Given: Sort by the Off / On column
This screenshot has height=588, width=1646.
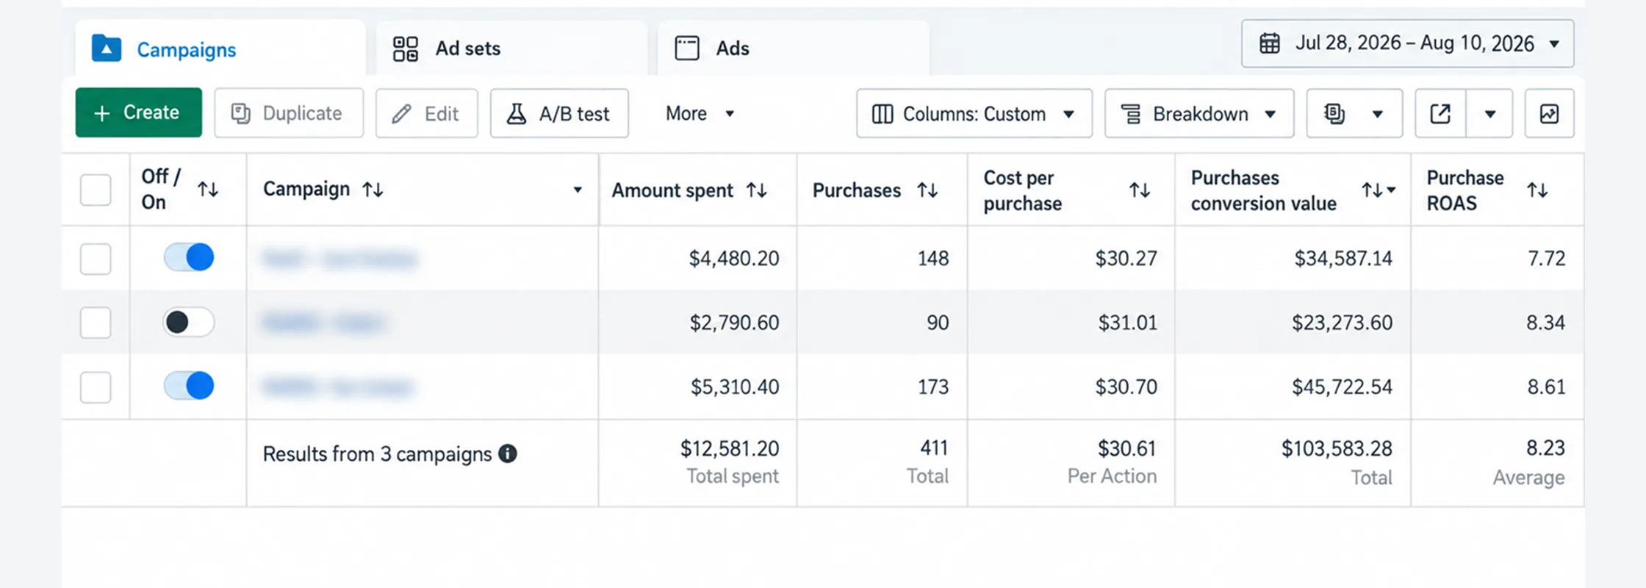Looking at the screenshot, I should click(208, 190).
